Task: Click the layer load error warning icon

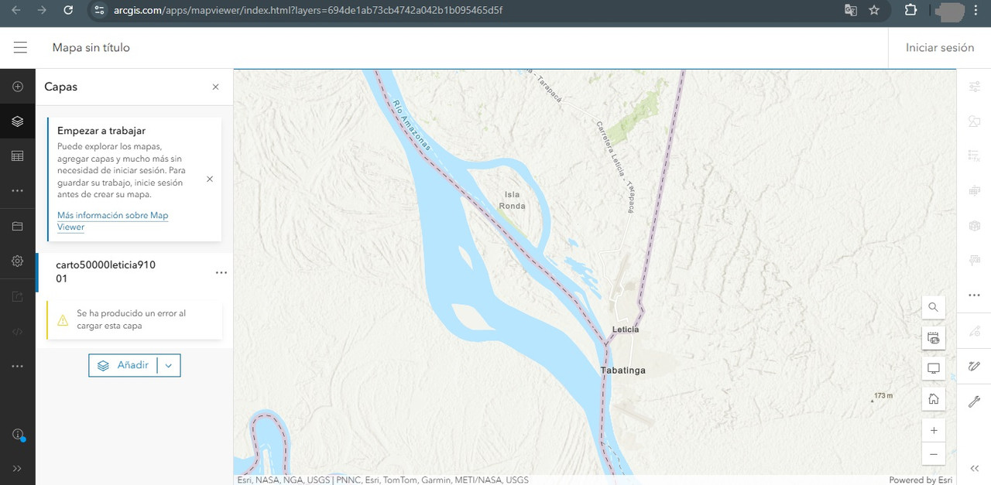Action: point(63,320)
